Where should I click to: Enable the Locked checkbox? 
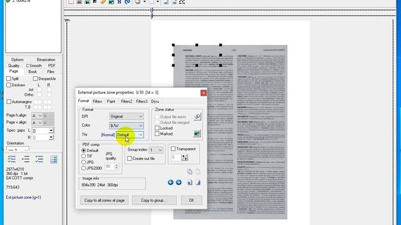157,128
